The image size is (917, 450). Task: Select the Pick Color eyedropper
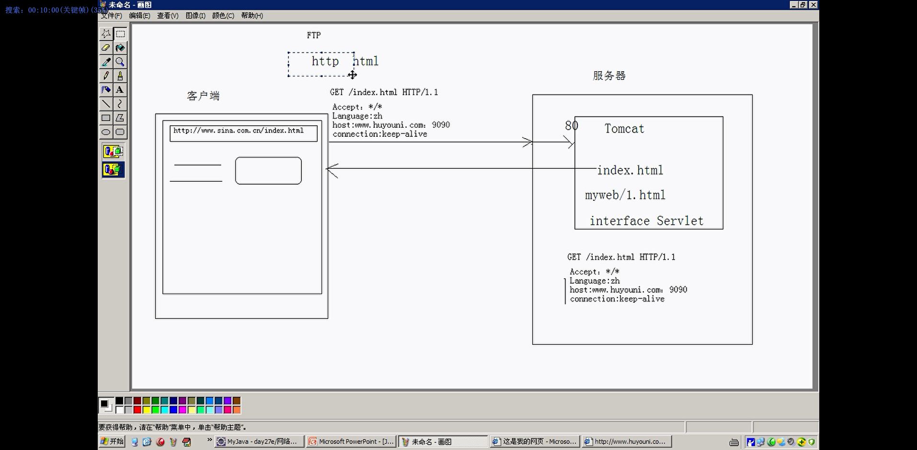pyautogui.click(x=106, y=62)
